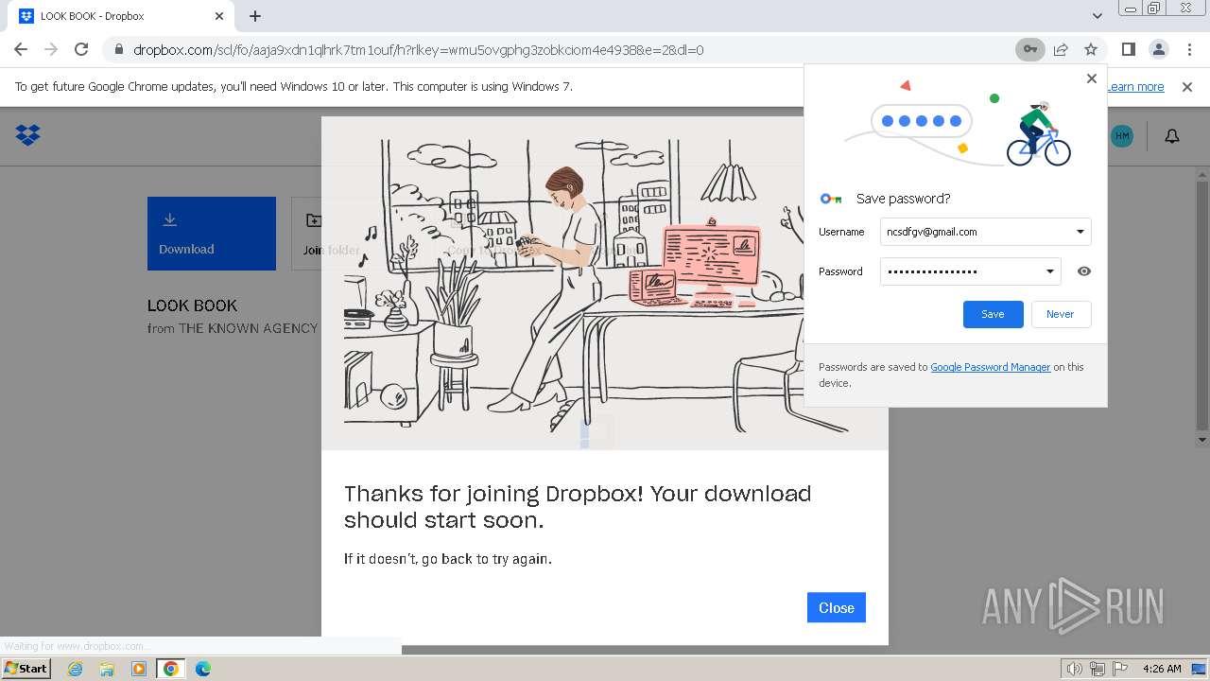Click the blue Download button
The height and width of the screenshot is (681, 1210).
[212, 234]
